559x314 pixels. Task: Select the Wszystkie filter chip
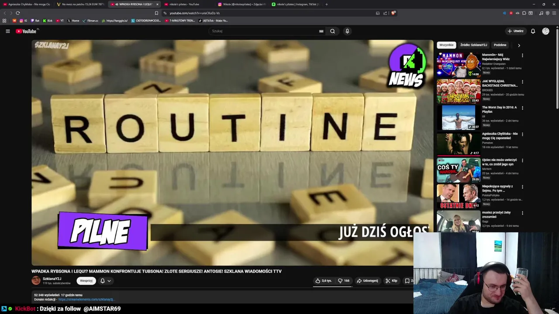click(x=446, y=45)
